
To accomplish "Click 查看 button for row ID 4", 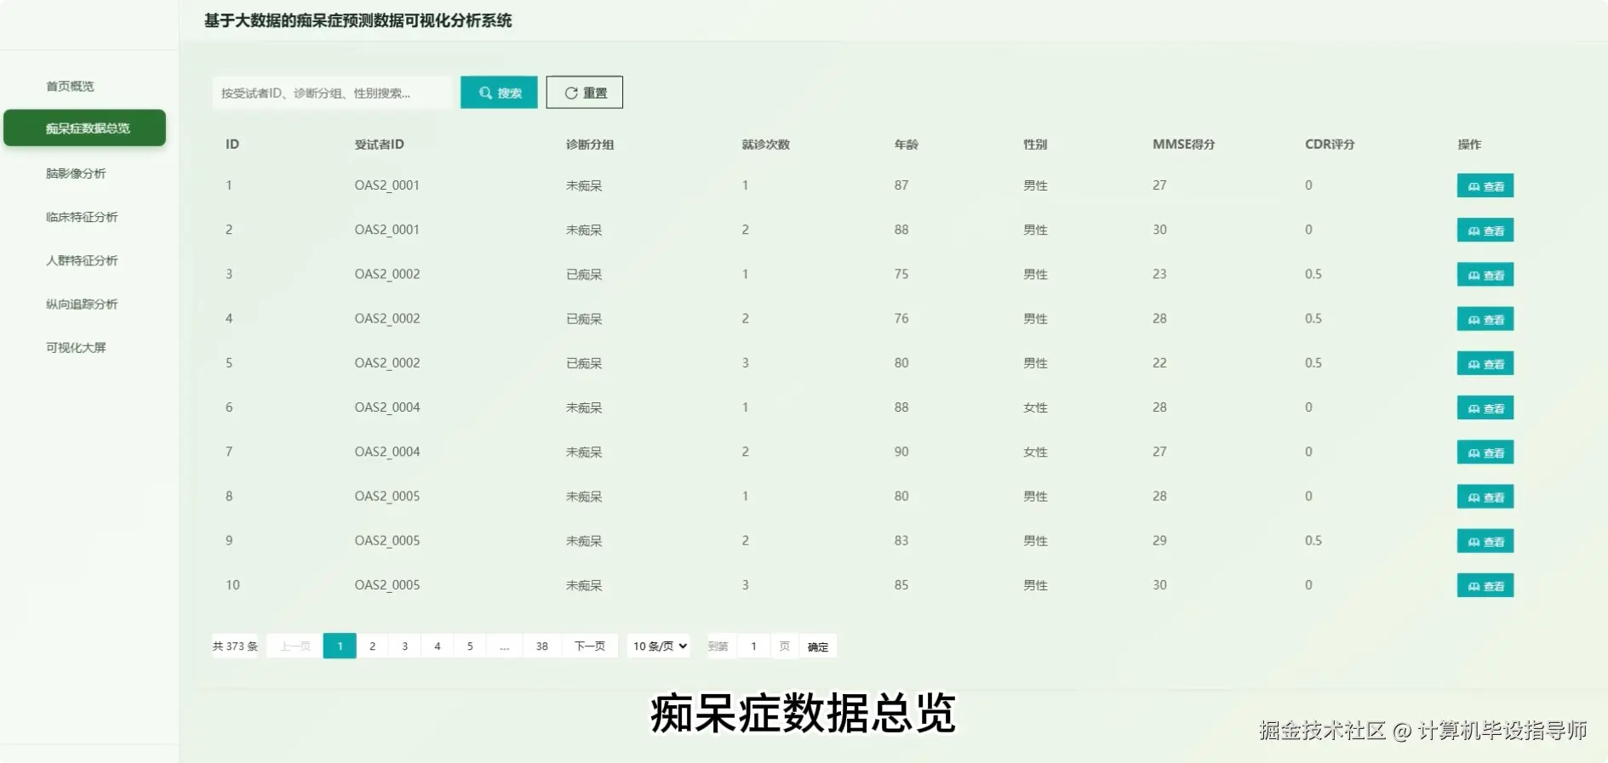I will coord(1485,319).
